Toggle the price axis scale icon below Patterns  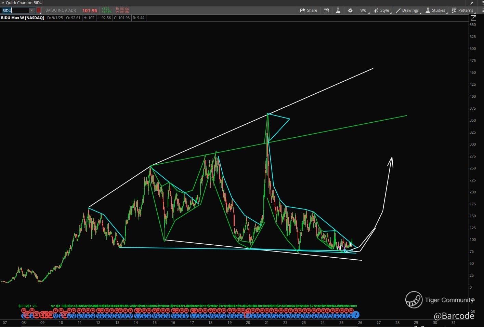(473, 17)
